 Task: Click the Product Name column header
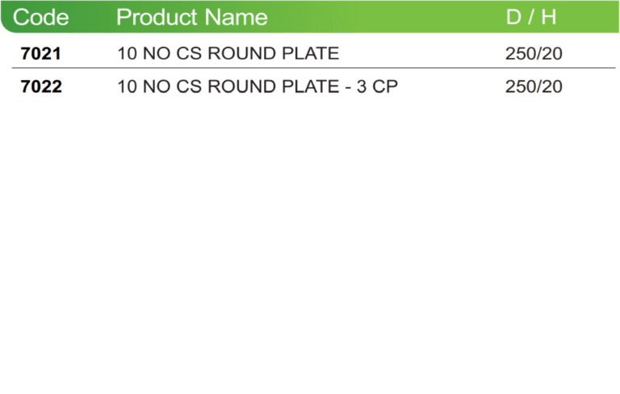(x=192, y=18)
